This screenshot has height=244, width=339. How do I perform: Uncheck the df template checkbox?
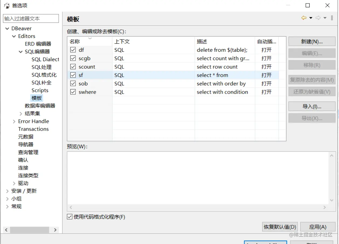click(x=73, y=50)
